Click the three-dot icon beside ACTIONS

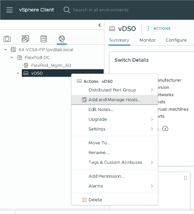click(x=148, y=29)
